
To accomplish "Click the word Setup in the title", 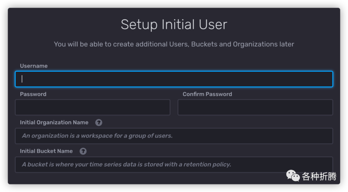I will pyautogui.click(x=139, y=25).
